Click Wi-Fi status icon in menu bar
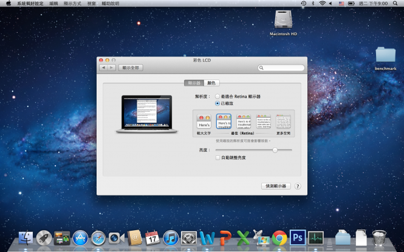Image resolution: width=404 pixels, height=252 pixels. 322,4
